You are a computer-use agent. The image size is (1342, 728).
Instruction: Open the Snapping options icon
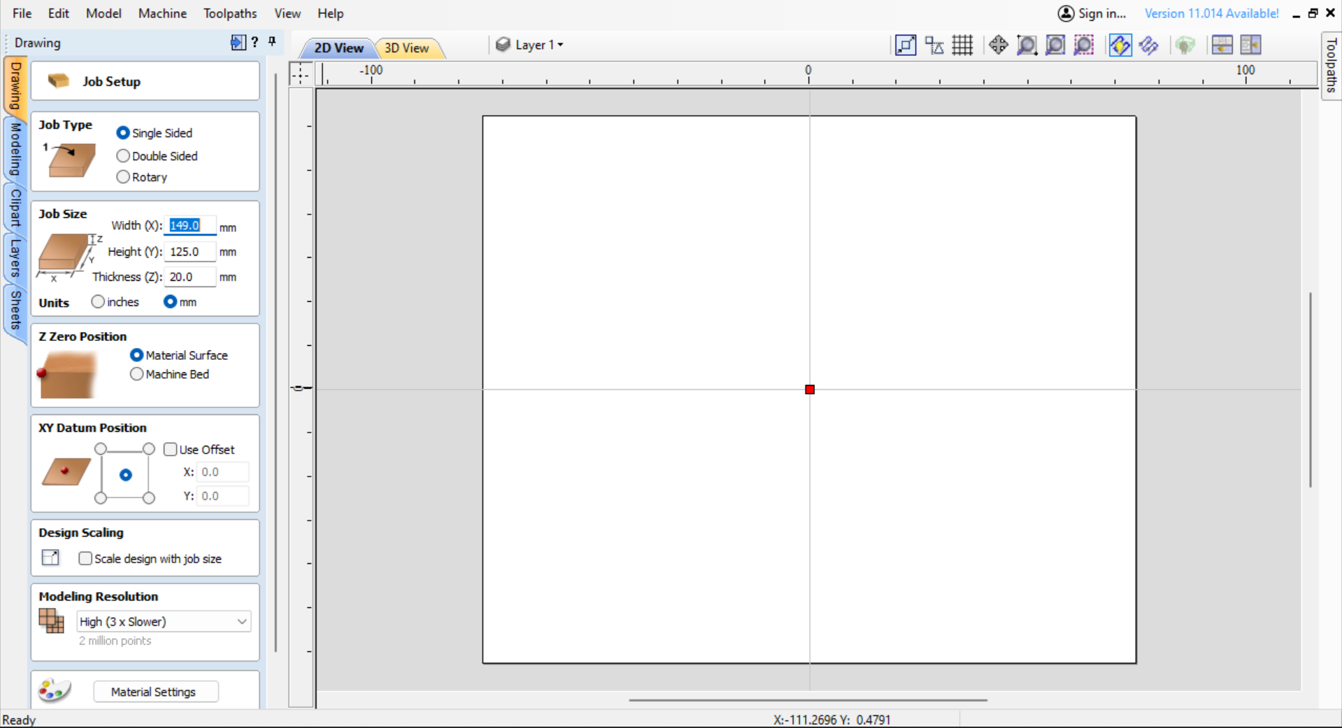(934, 45)
